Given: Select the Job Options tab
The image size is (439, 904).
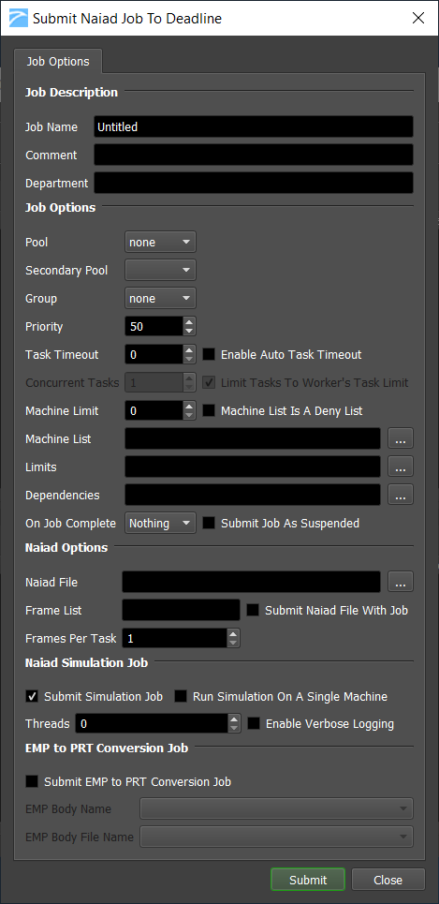Looking at the screenshot, I should pos(58,61).
